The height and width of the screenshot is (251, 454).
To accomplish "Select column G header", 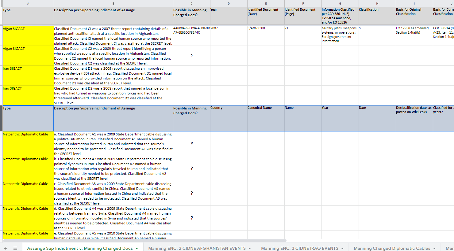I will [340, 4].
